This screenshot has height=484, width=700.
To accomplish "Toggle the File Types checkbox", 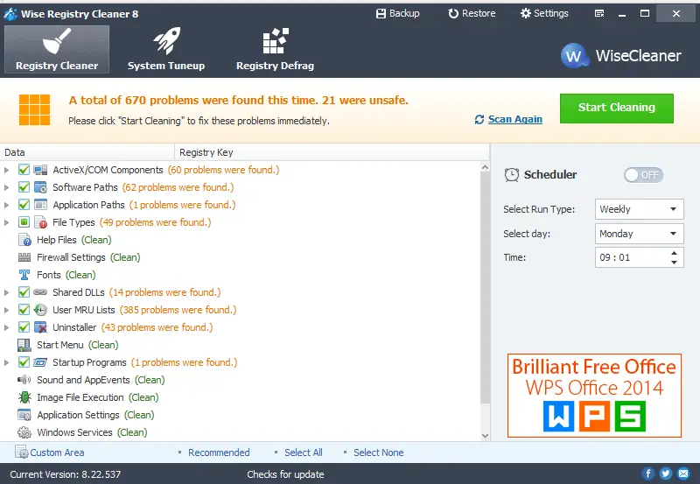I will pyautogui.click(x=24, y=222).
